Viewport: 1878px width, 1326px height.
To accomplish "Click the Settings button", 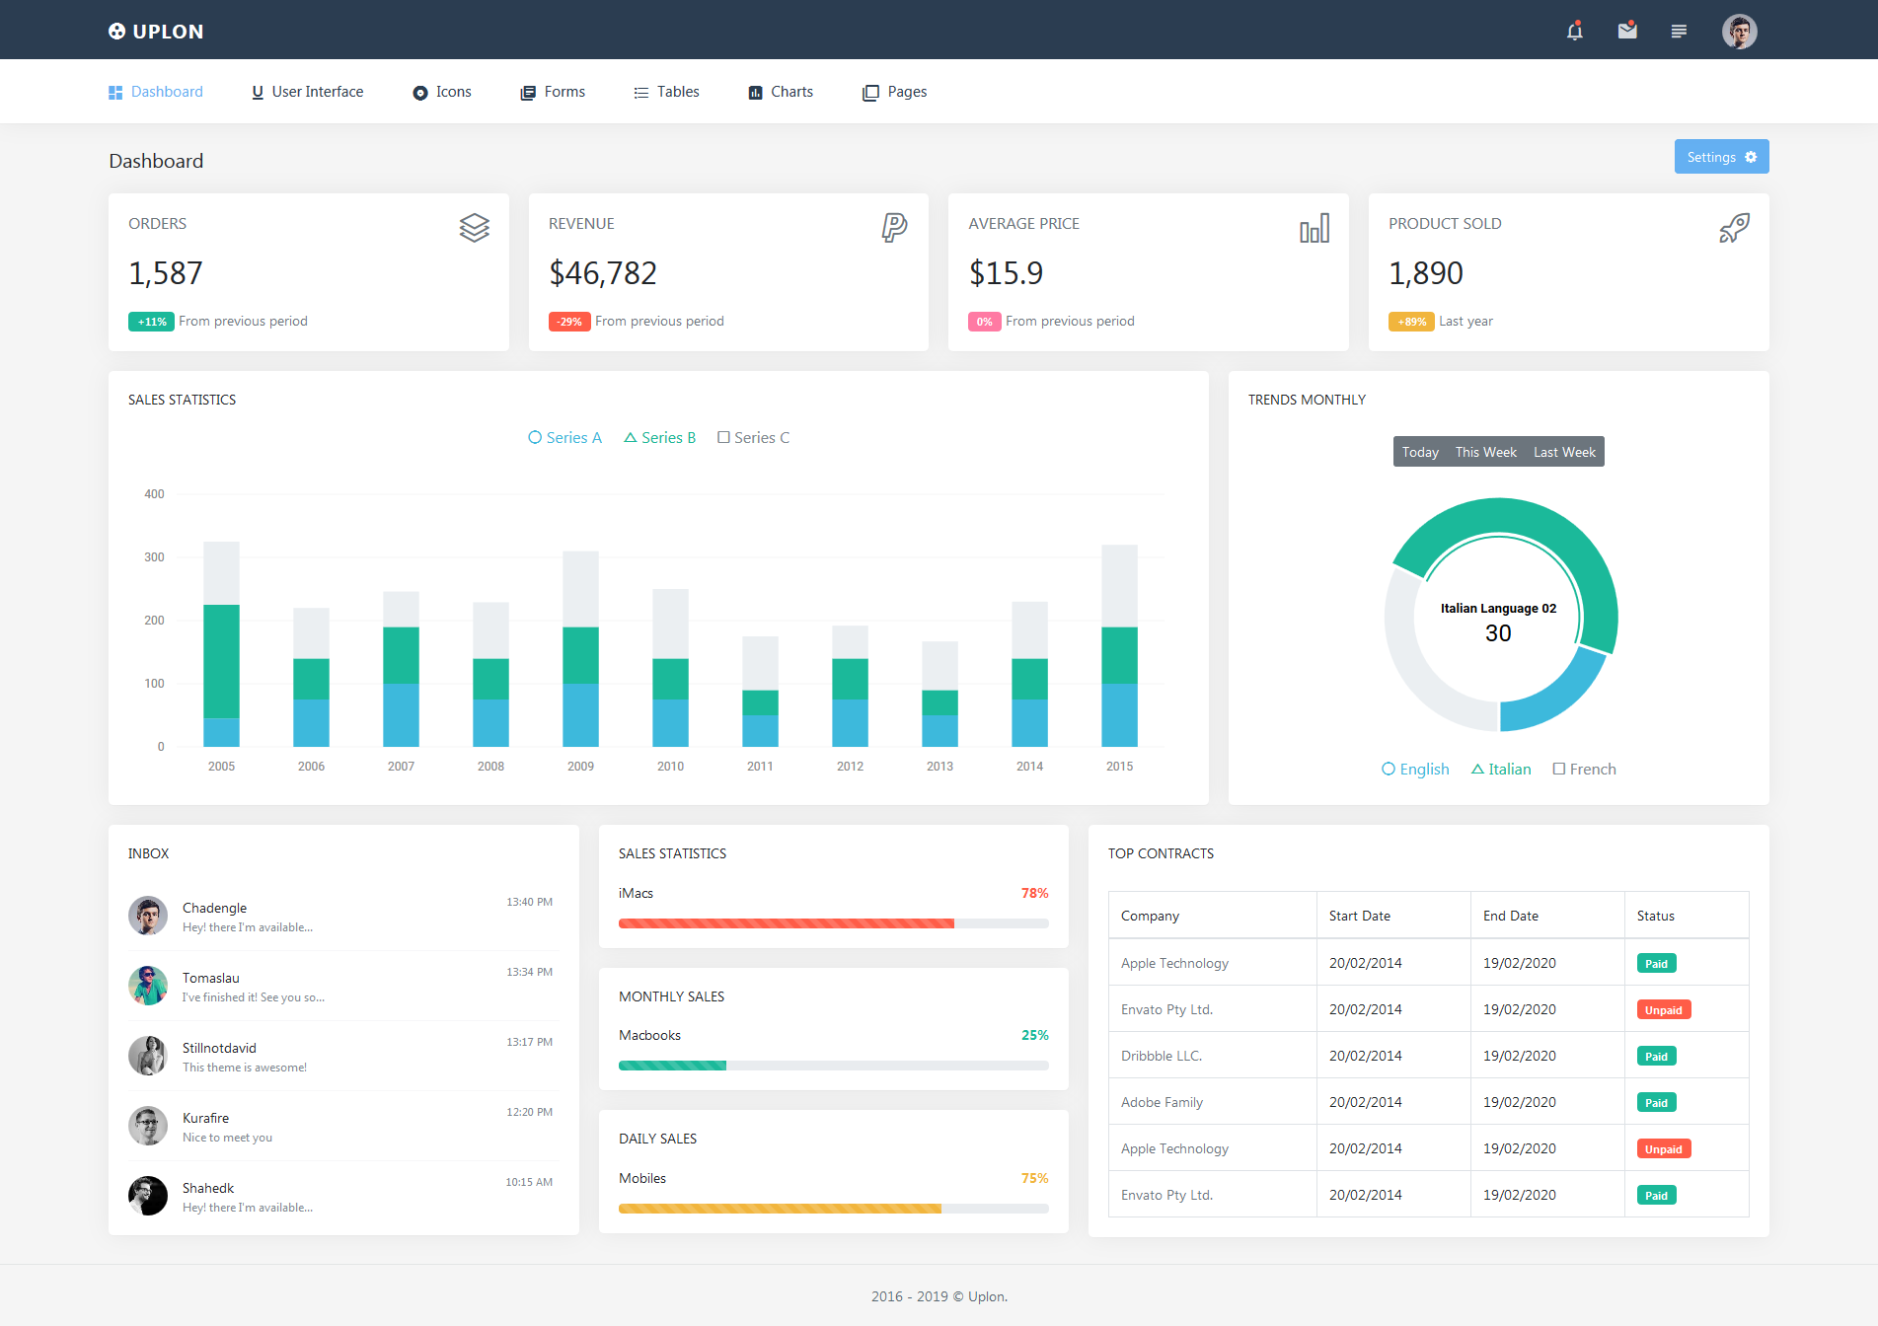I will pyautogui.click(x=1721, y=157).
